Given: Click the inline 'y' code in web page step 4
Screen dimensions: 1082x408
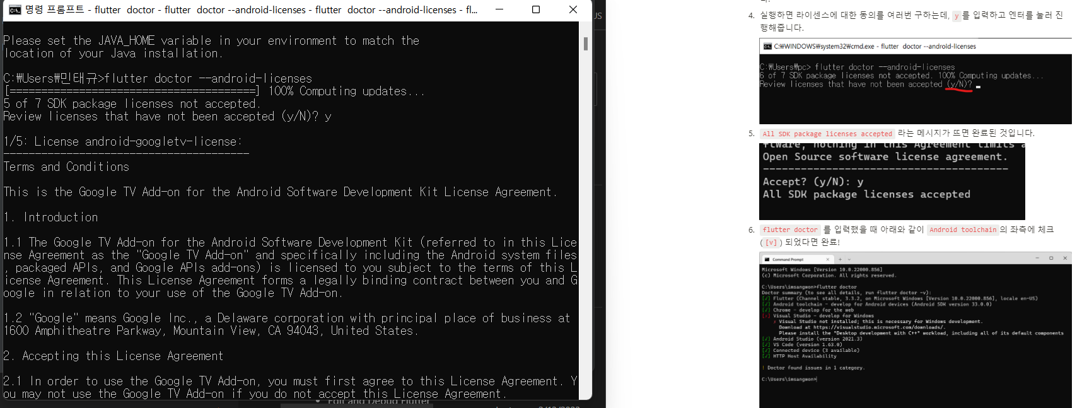Looking at the screenshot, I should coord(957,16).
